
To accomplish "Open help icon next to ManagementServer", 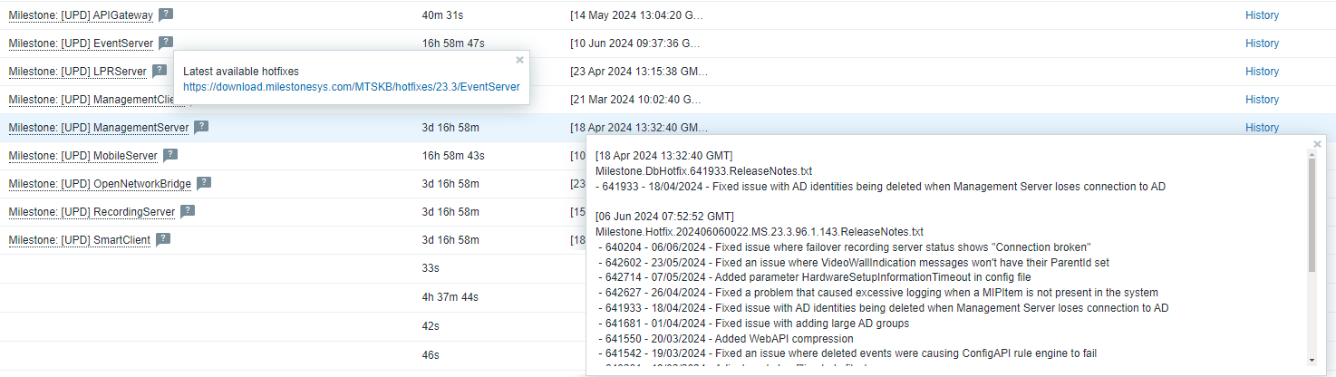I will (x=201, y=127).
